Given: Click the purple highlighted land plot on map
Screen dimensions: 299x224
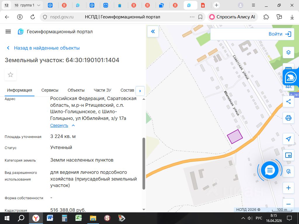Looking at the screenshot, I should 235,136.
